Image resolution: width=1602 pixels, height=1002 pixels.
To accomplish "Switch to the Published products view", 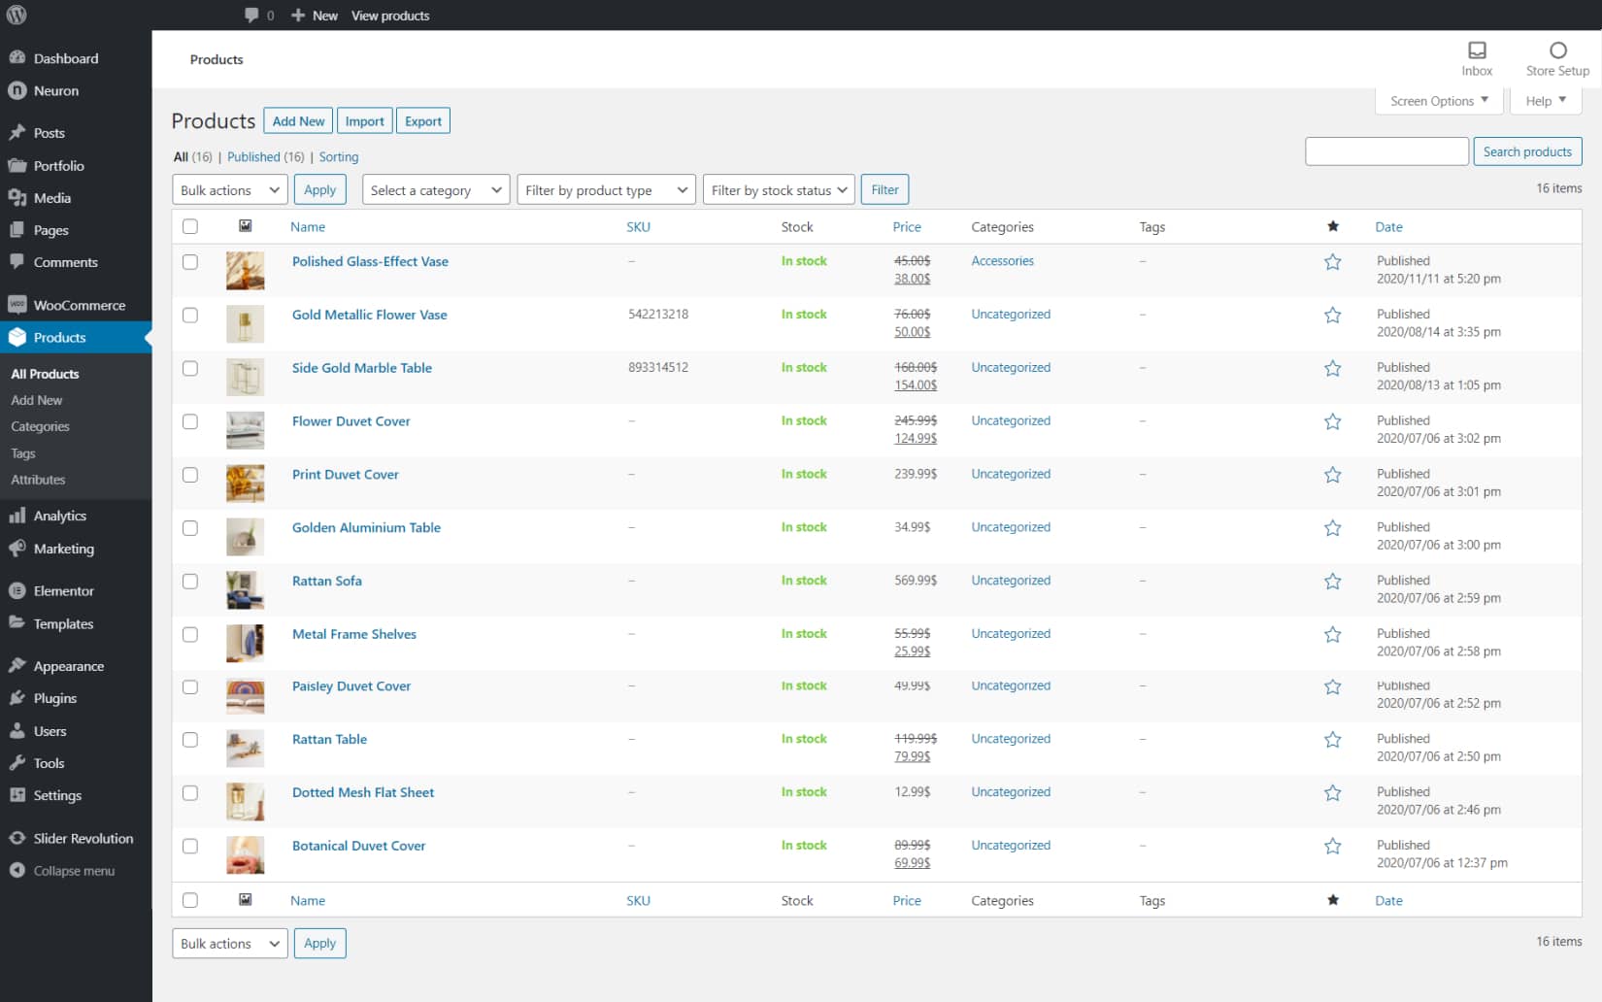I will click(253, 156).
